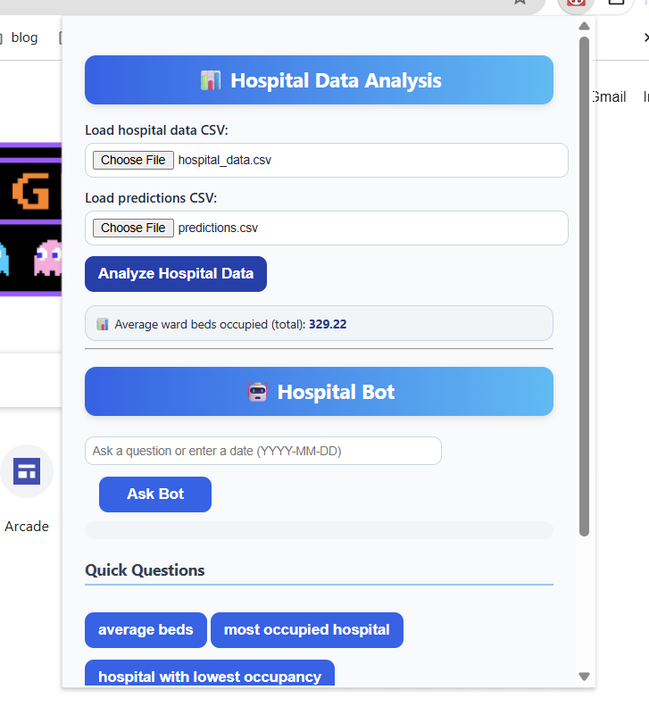Select the hospital with lowest occupancy quick question
This screenshot has height=723, width=649.
tap(209, 676)
